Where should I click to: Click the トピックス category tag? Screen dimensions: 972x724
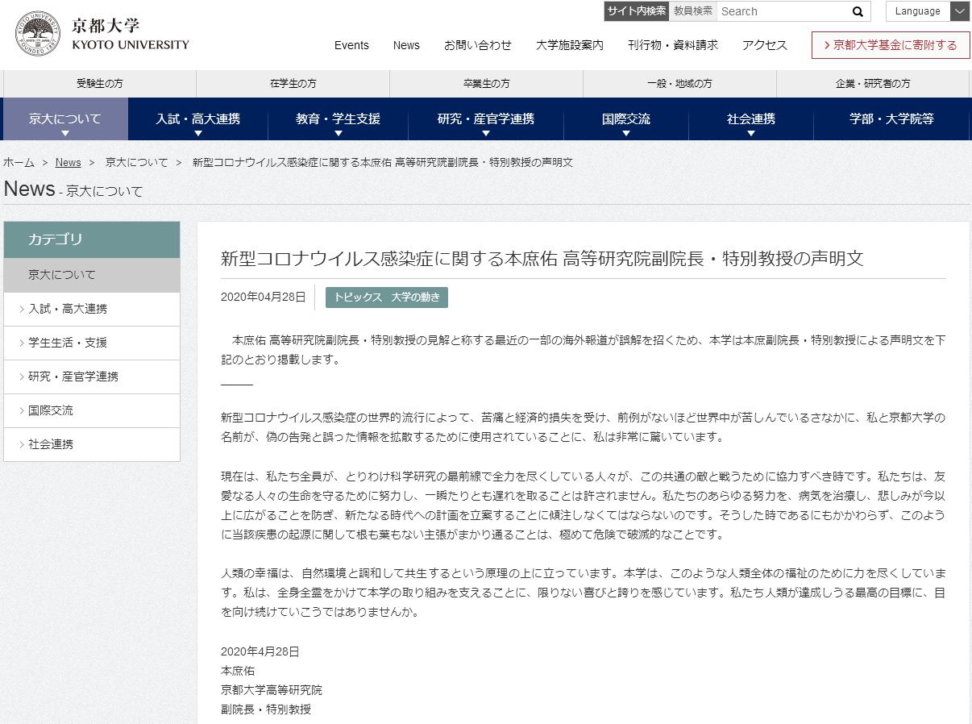tap(357, 298)
